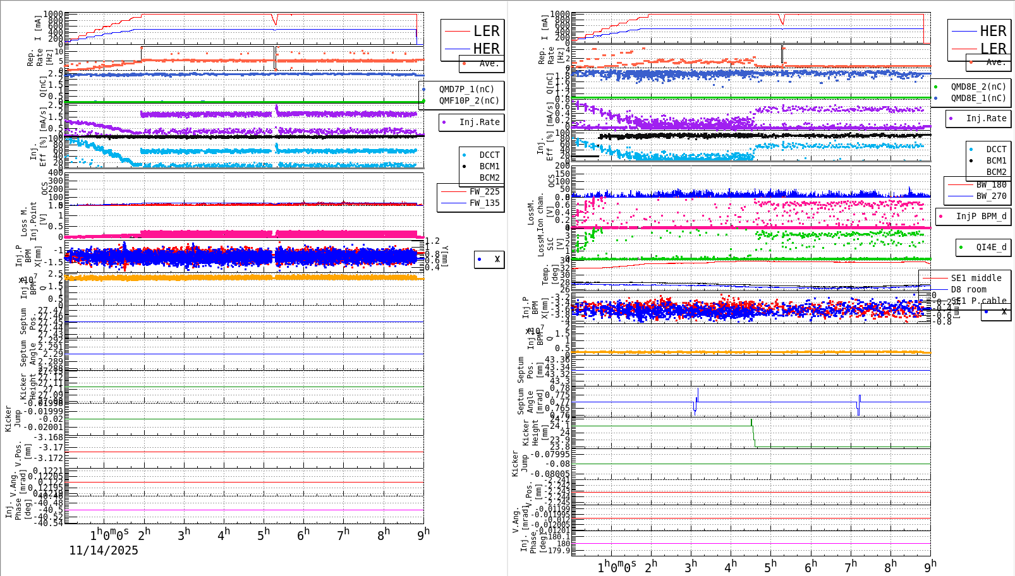
Task: Click the 8h time tick in the left plot
Action: click(384, 534)
